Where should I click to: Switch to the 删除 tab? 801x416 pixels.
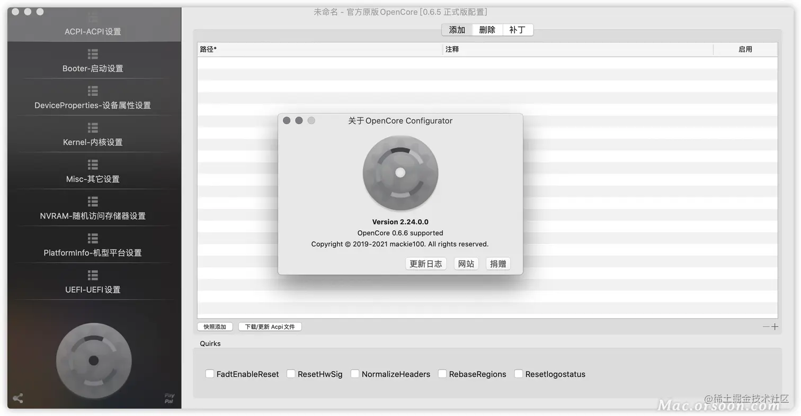point(487,30)
